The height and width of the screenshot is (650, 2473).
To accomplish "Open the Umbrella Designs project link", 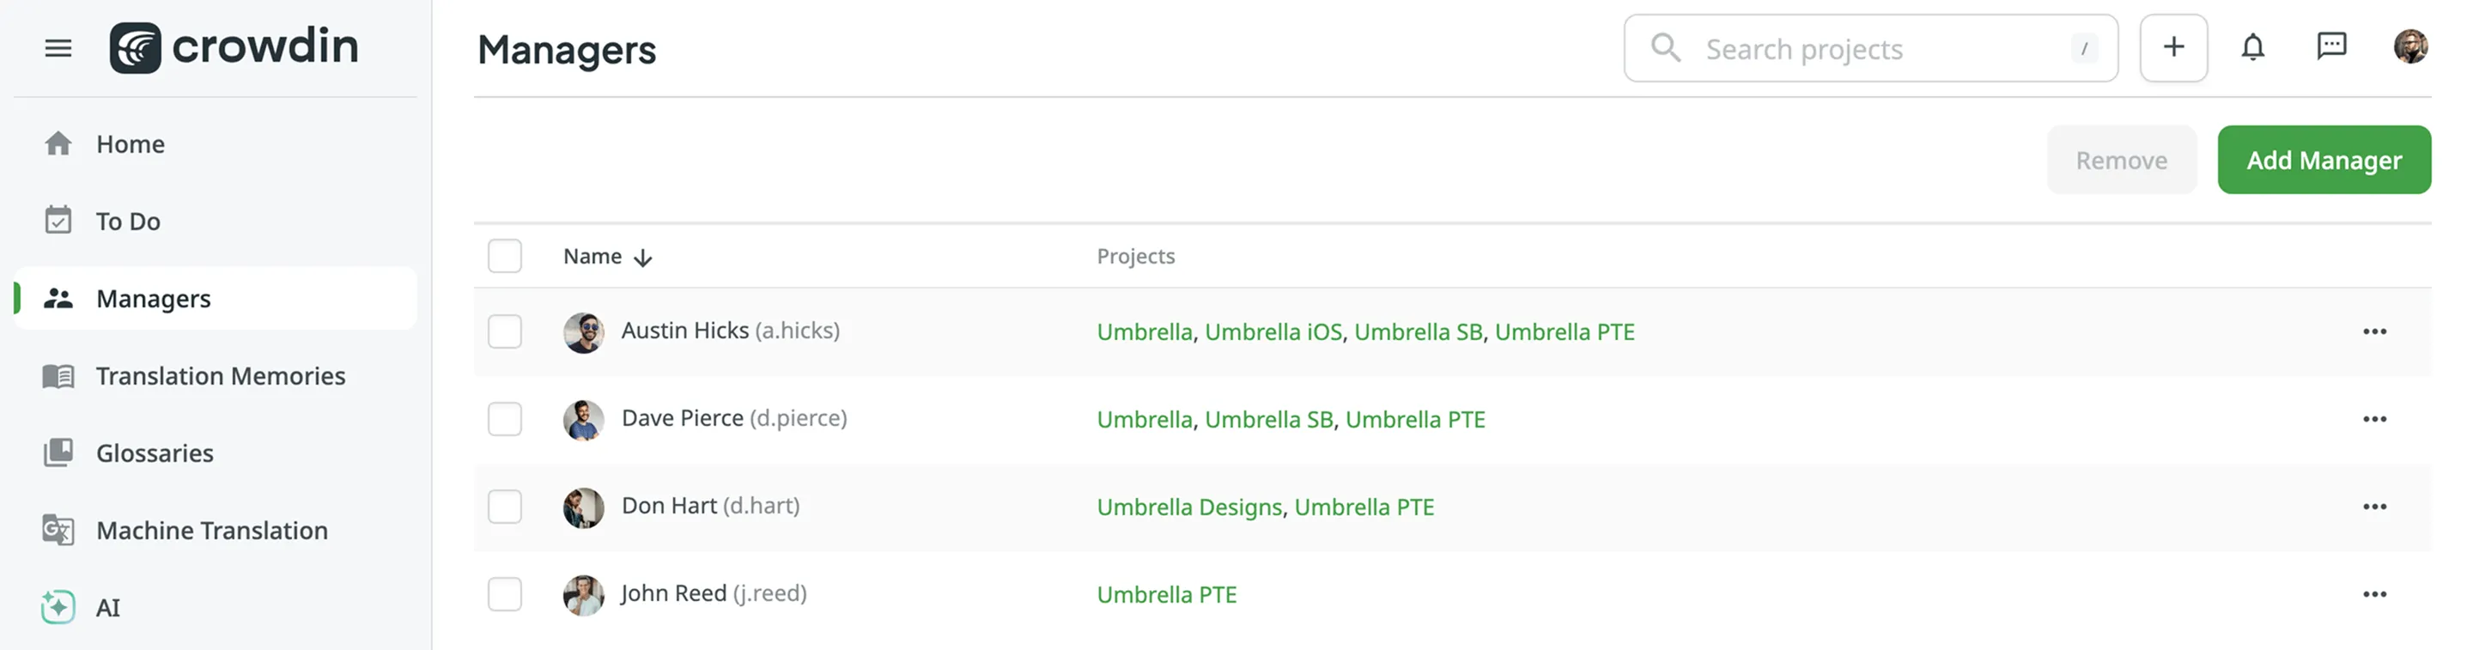I will (x=1188, y=507).
